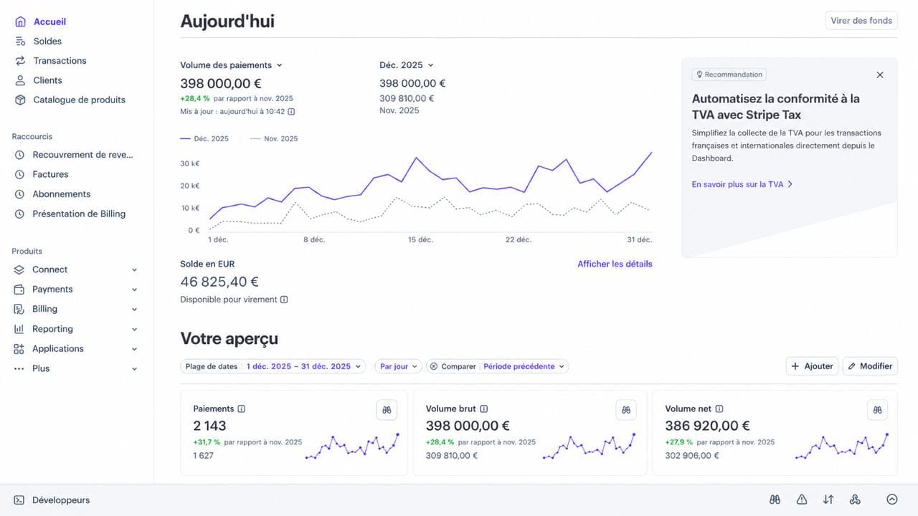
Task: Click Afficher les détails link
Action: [x=615, y=264]
